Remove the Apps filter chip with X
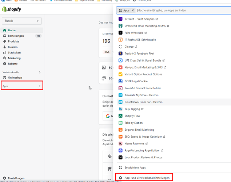This screenshot has width=231, height=182. coord(133,11)
